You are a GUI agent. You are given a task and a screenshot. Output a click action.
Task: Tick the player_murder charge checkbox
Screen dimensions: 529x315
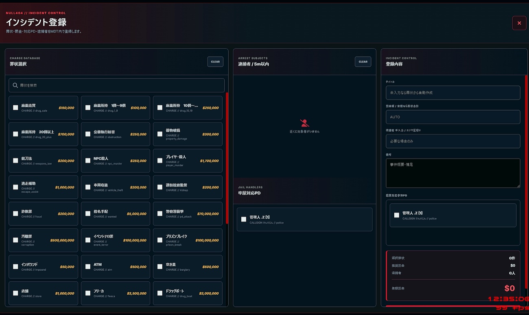160,161
